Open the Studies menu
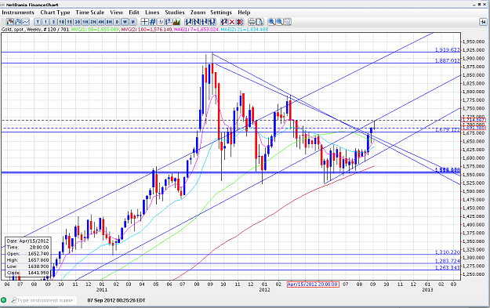Screen dimensions: 490x308 coord(175,13)
